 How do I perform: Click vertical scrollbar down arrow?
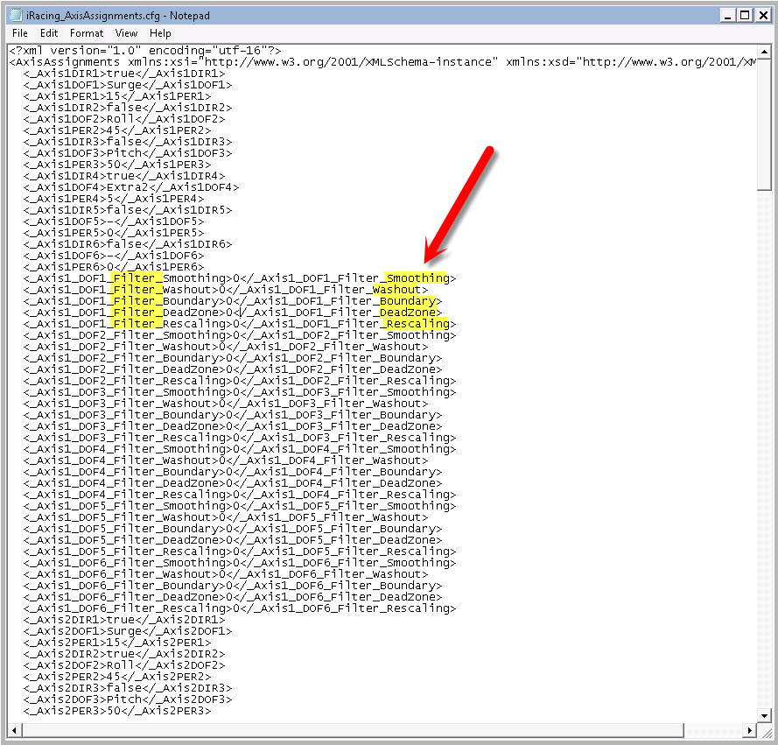tap(764, 715)
